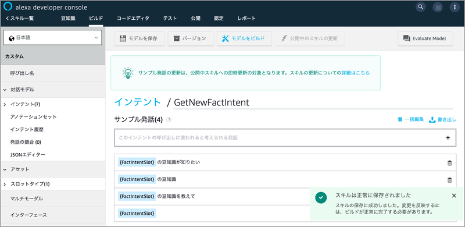Select アノテーションセット in the sidebar
The width and height of the screenshot is (465, 227).
coord(34,117)
